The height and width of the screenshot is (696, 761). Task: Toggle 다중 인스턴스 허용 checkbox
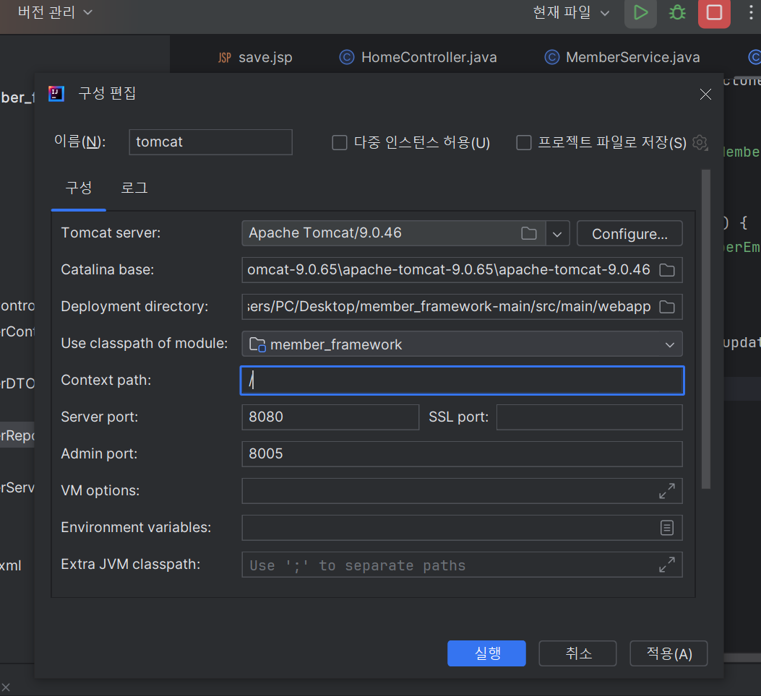coord(339,143)
